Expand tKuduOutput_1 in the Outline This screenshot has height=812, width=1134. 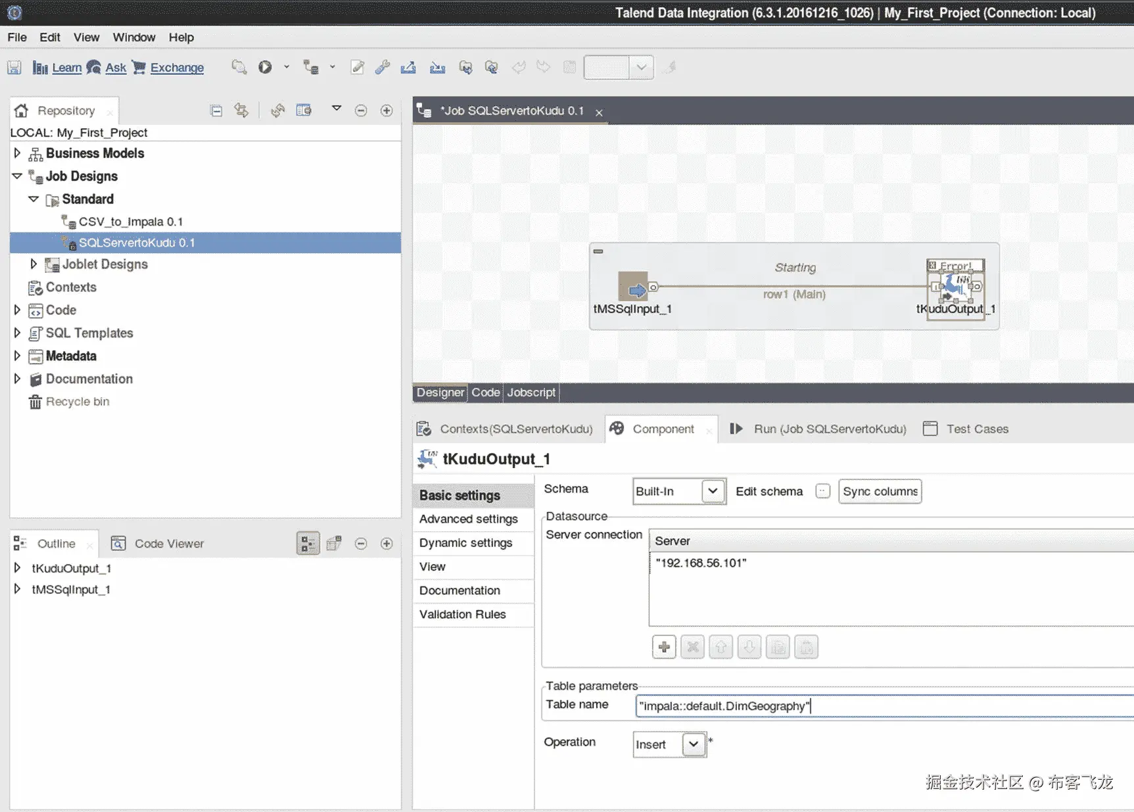pyautogui.click(x=17, y=567)
